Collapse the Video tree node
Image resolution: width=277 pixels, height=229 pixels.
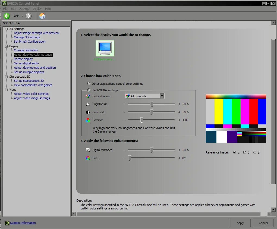coord(7,90)
